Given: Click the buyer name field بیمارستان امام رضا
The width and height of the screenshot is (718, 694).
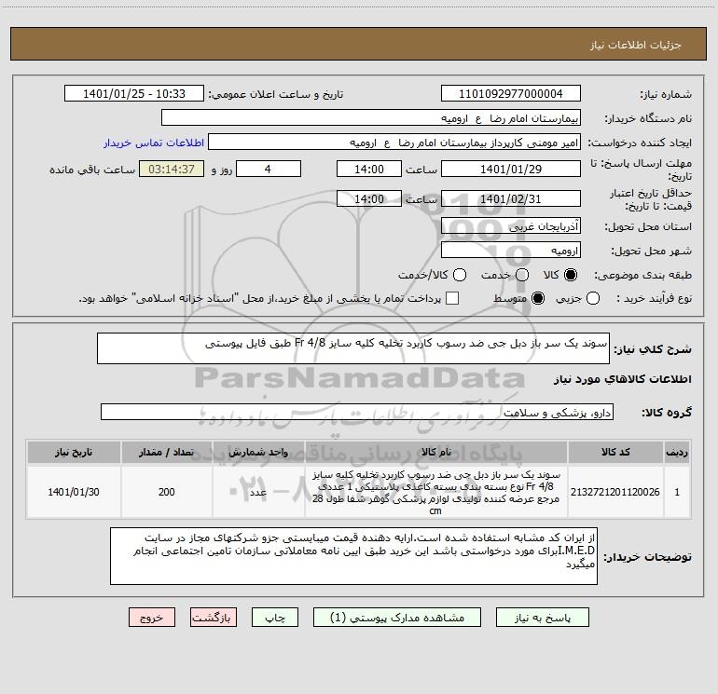Looking at the screenshot, I should click(371, 118).
